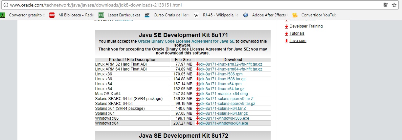Screen dimensions: 402x140
Task: Open the Adobe After Effects bookmark
Action: click(265, 15)
